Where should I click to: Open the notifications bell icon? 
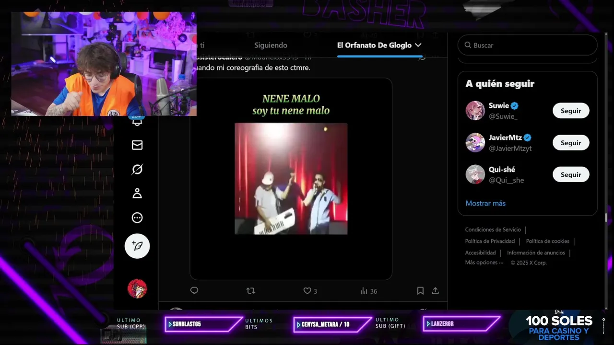coord(137,122)
